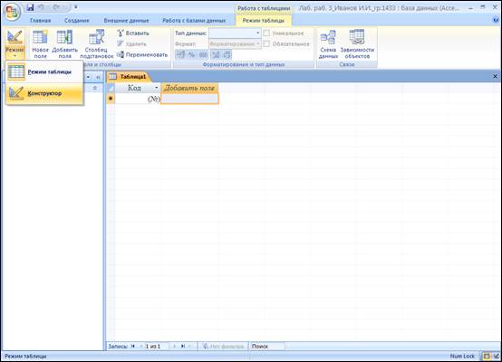Image resolution: width=502 pixels, height=362 pixels.
Task: Click the select-all corner of the datasheet
Action: [111, 88]
